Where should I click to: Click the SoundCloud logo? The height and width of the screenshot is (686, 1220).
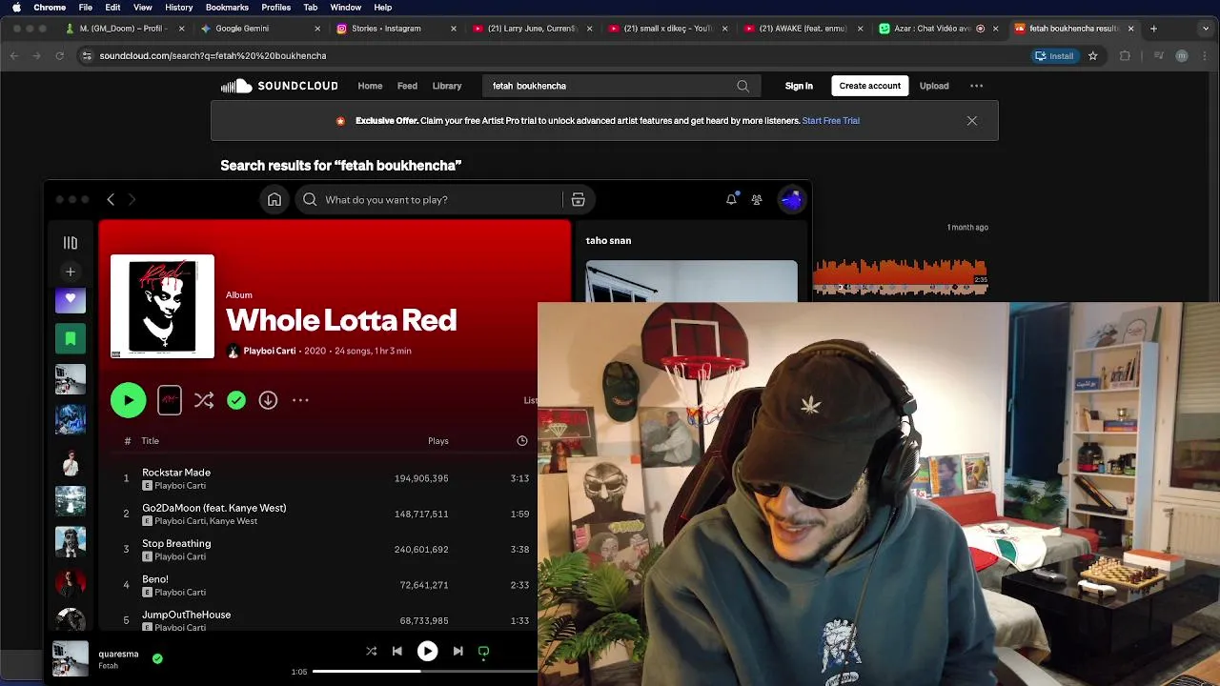pos(279,86)
